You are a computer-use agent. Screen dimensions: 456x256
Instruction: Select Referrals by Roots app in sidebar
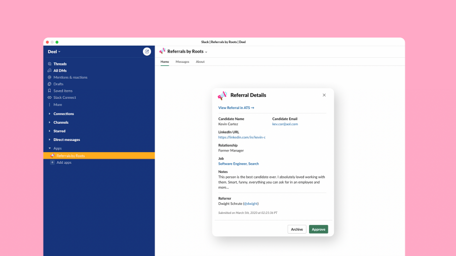coord(99,156)
